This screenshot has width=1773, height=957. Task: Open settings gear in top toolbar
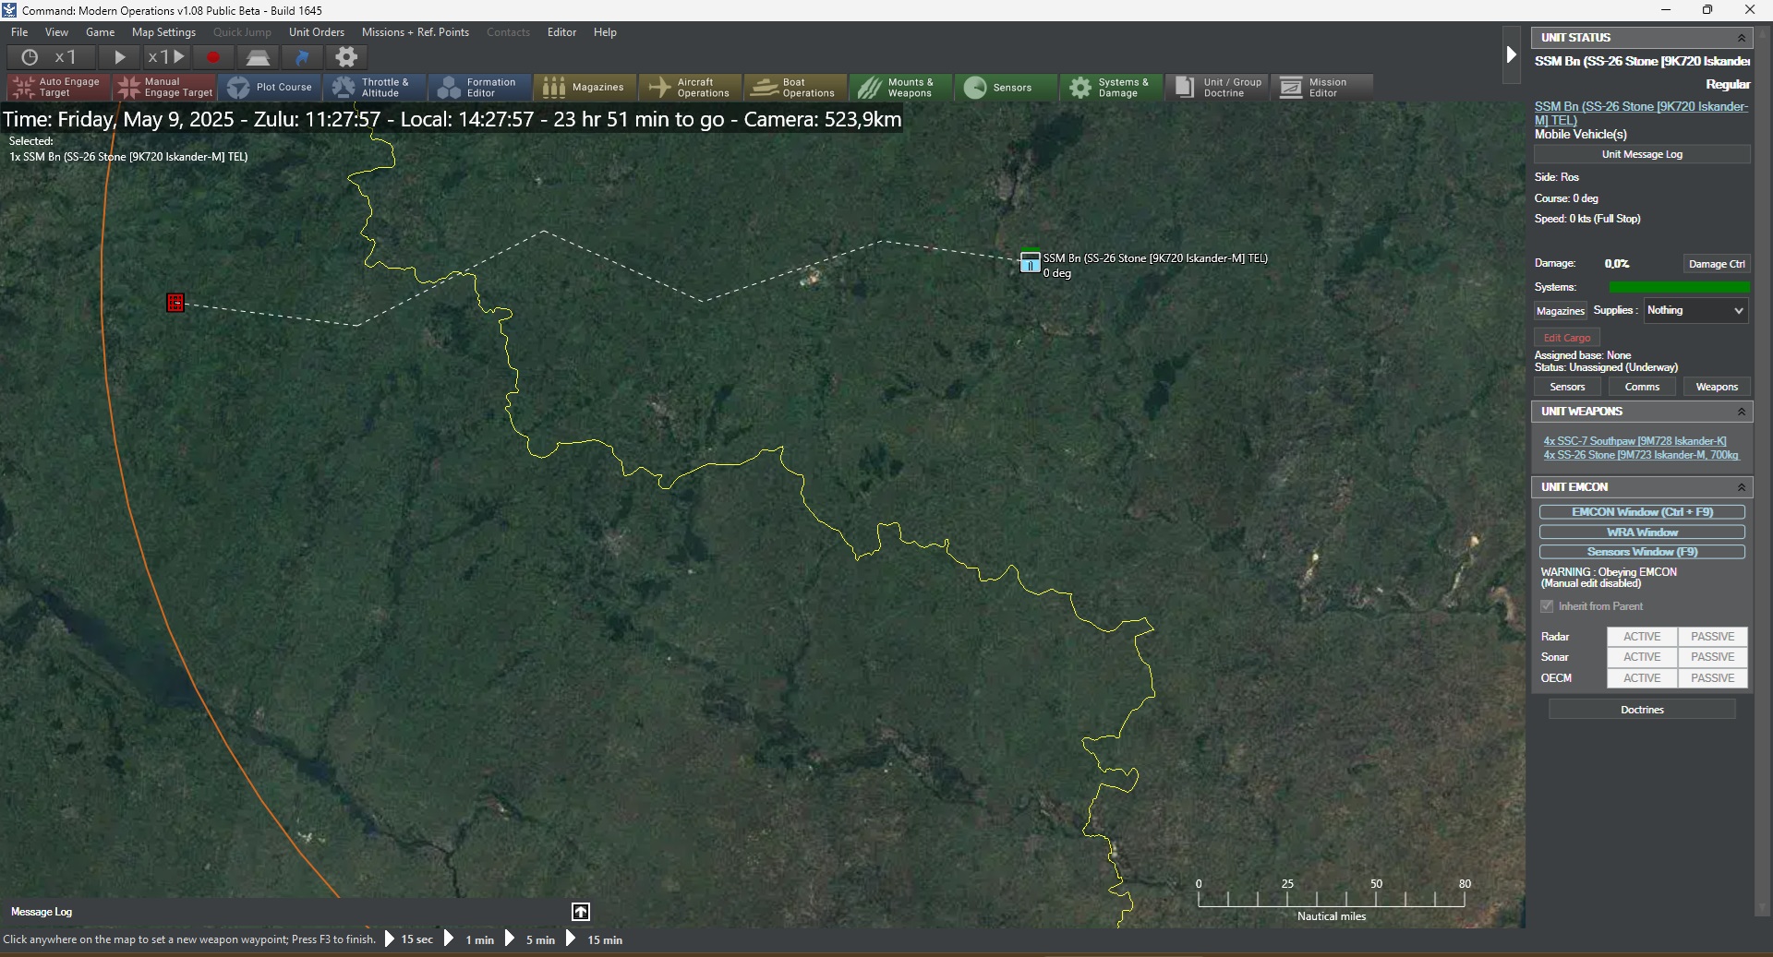click(346, 57)
